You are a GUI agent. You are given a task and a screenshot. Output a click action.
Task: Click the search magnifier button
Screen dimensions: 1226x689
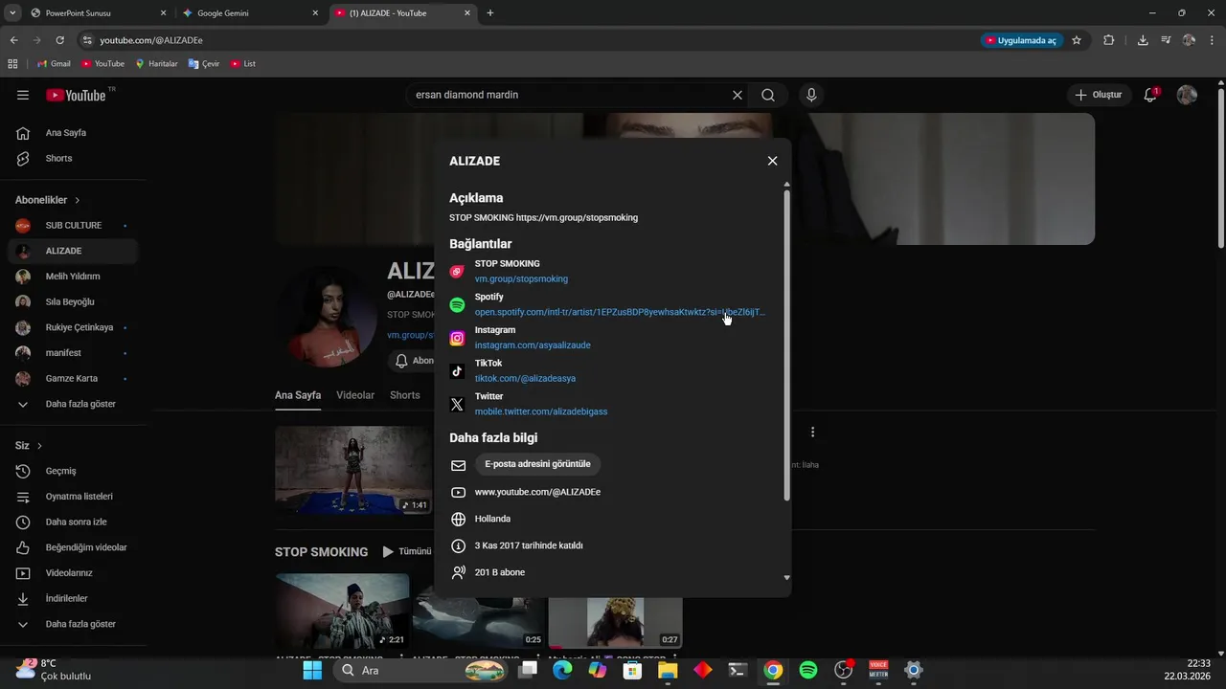pyautogui.click(x=768, y=95)
